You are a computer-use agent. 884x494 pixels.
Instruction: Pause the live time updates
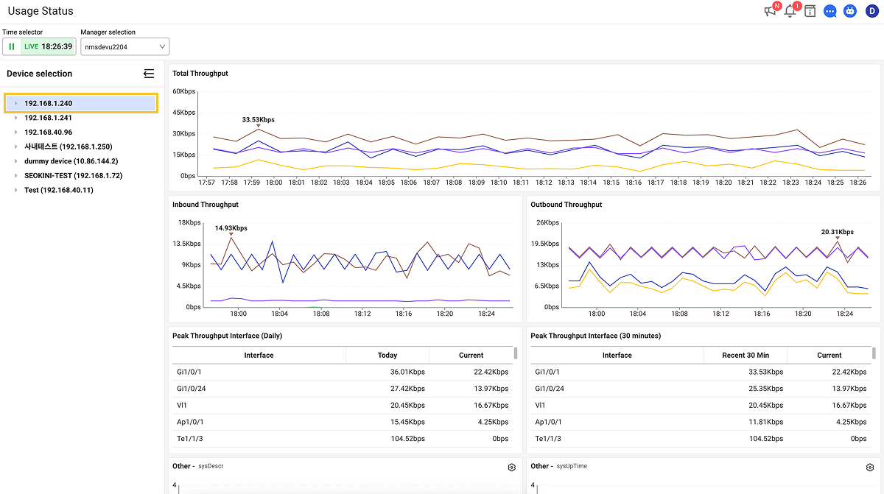[12, 46]
